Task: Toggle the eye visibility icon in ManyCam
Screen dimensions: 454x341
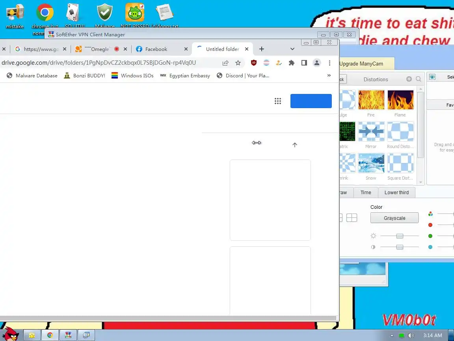Action: pyautogui.click(x=432, y=77)
